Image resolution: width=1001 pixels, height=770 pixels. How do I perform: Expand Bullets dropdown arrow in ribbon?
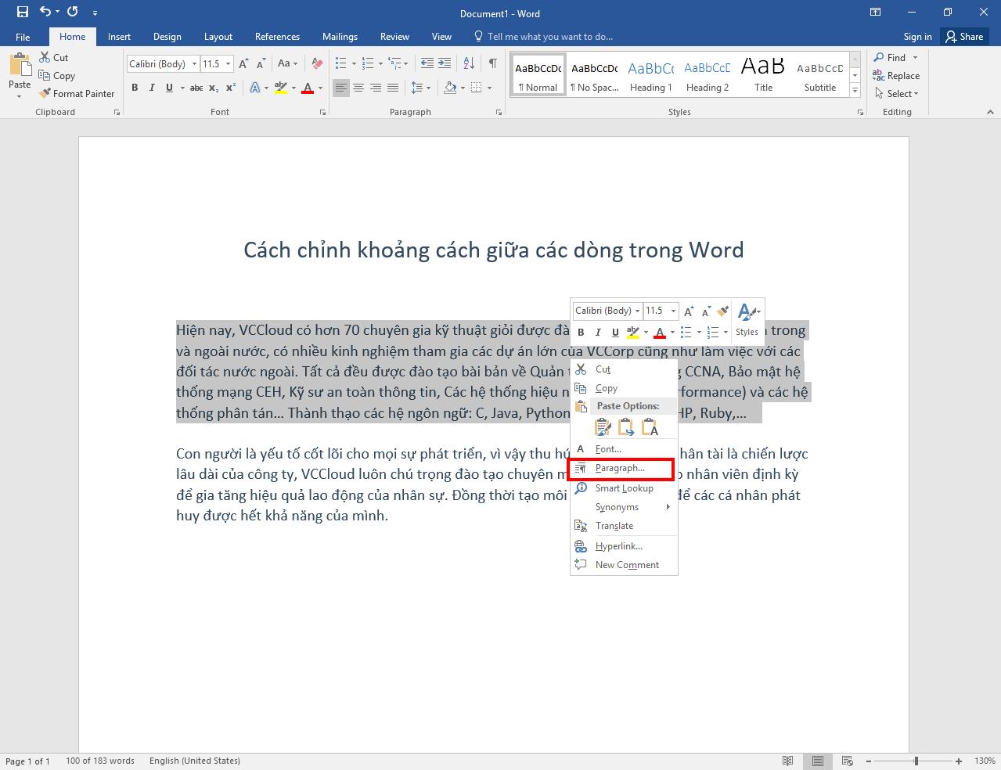click(x=354, y=64)
